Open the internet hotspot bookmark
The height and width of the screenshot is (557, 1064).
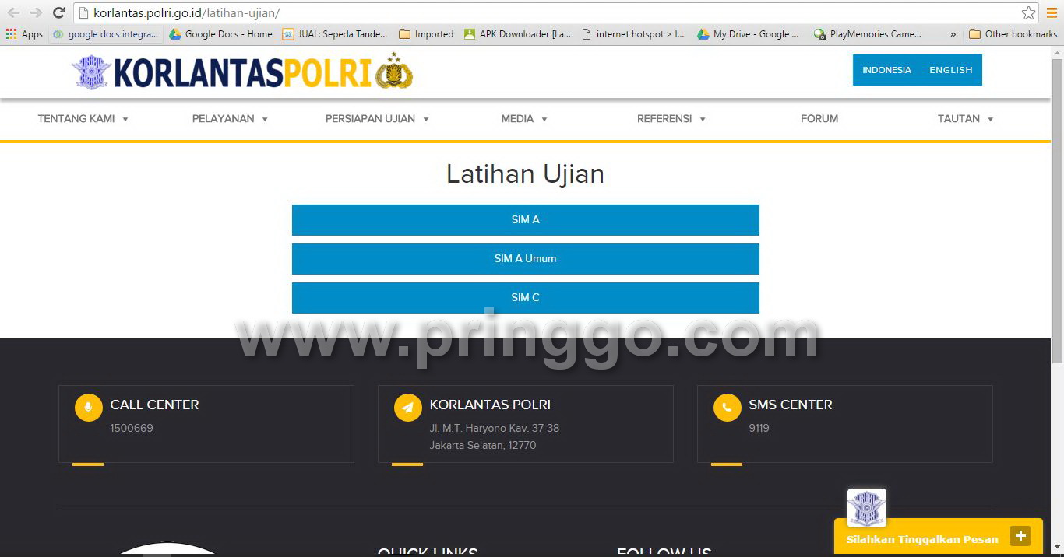633,34
